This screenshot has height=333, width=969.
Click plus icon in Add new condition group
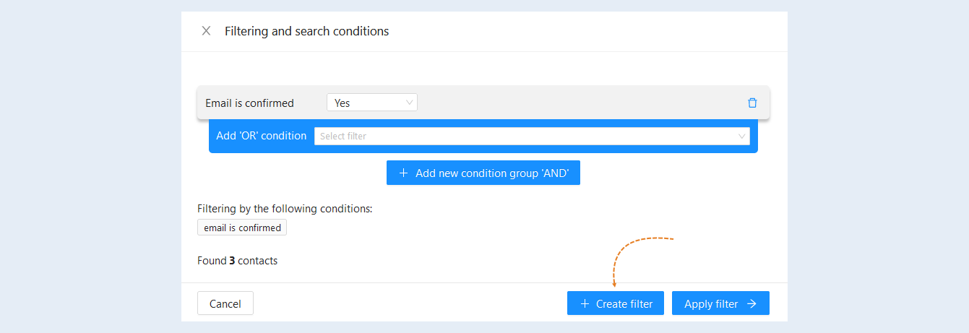coord(404,173)
